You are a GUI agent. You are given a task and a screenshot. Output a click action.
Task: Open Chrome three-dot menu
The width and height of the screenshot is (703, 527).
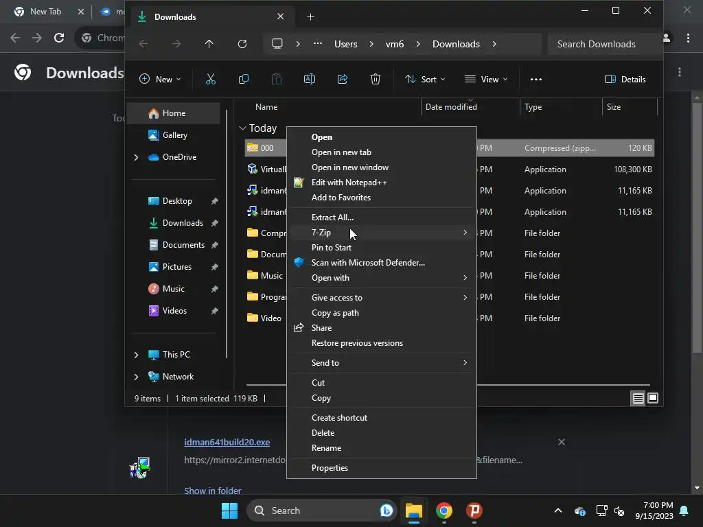pos(688,38)
